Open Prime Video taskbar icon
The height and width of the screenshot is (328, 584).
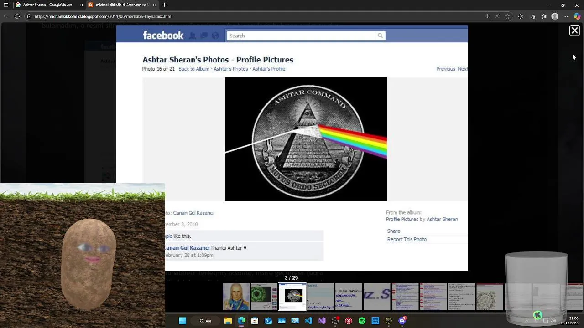pos(375,321)
